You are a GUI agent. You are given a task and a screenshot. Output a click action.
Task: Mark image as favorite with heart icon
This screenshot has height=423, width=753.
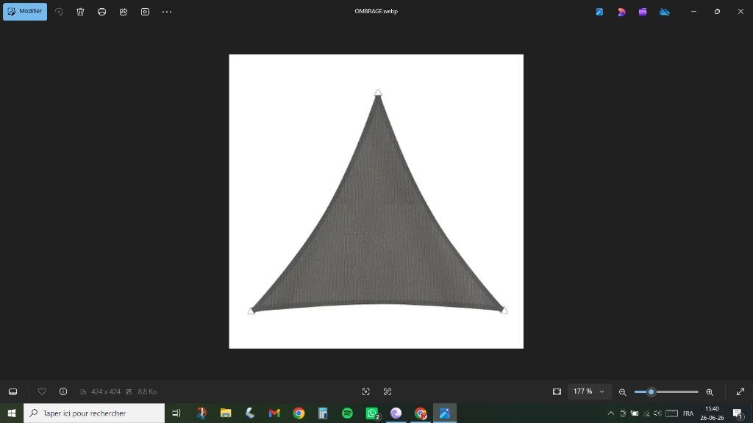[42, 392]
